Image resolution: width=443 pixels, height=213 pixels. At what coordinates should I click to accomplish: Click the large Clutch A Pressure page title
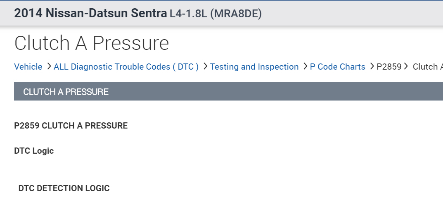pyautogui.click(x=92, y=43)
